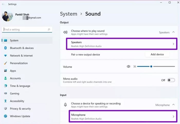The height and width of the screenshot is (124, 180).
Task: Click the Personalization brush icon
Action: point(5,63)
